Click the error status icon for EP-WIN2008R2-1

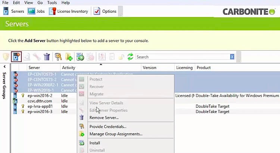16,85
